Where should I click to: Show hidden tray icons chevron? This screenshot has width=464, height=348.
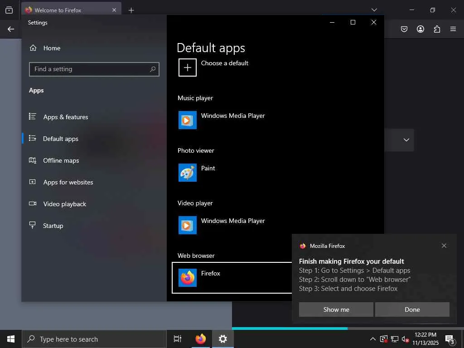point(373,339)
